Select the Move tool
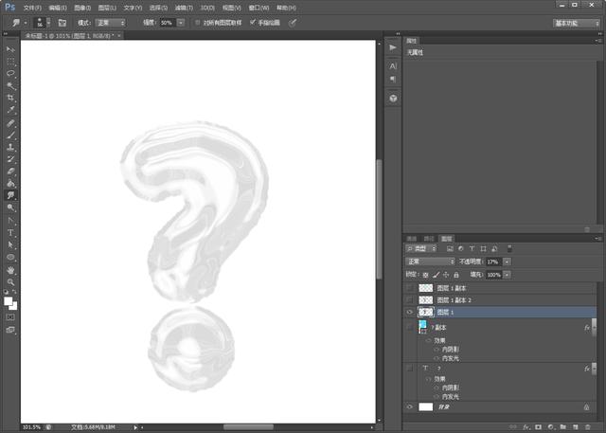Viewport: 606px width, 433px height. (10, 49)
